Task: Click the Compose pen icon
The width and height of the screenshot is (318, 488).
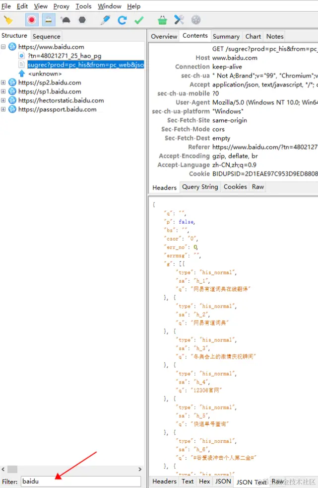Action: pyautogui.click(x=105, y=20)
